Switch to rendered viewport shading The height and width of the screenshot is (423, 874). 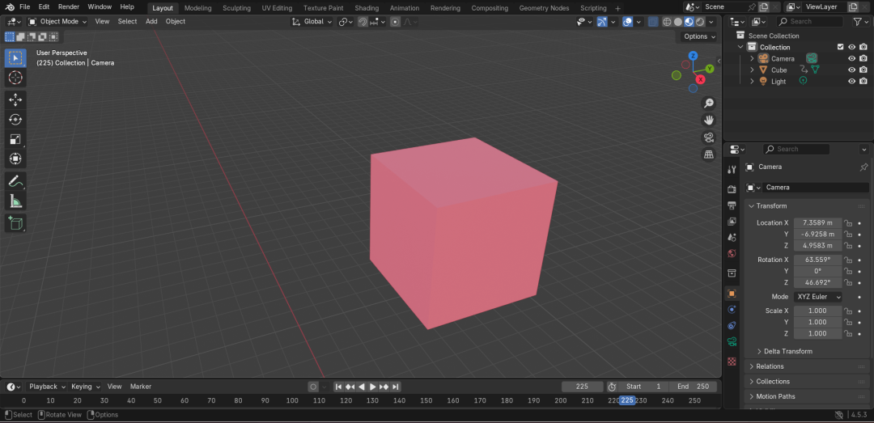(700, 22)
